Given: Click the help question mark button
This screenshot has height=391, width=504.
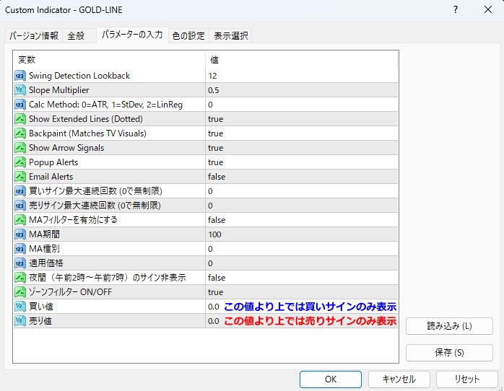Looking at the screenshot, I should (x=456, y=10).
